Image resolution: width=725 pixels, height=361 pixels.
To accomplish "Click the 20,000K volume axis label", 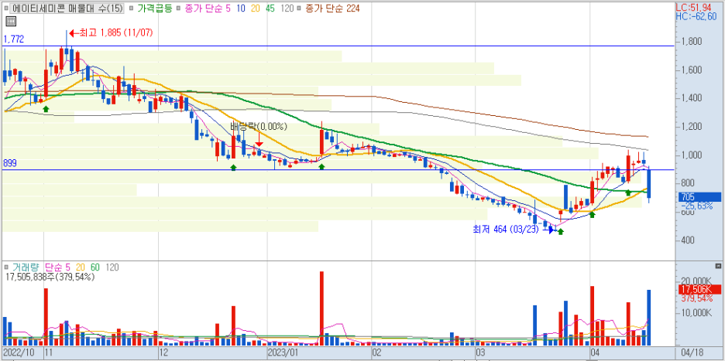I will click(697, 281).
